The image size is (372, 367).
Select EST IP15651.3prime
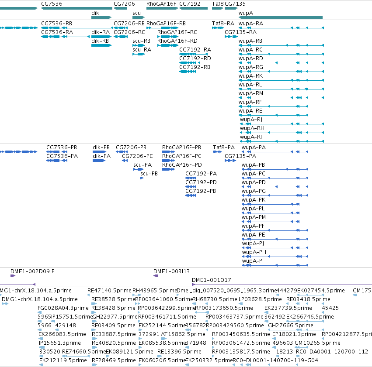point(59,343)
